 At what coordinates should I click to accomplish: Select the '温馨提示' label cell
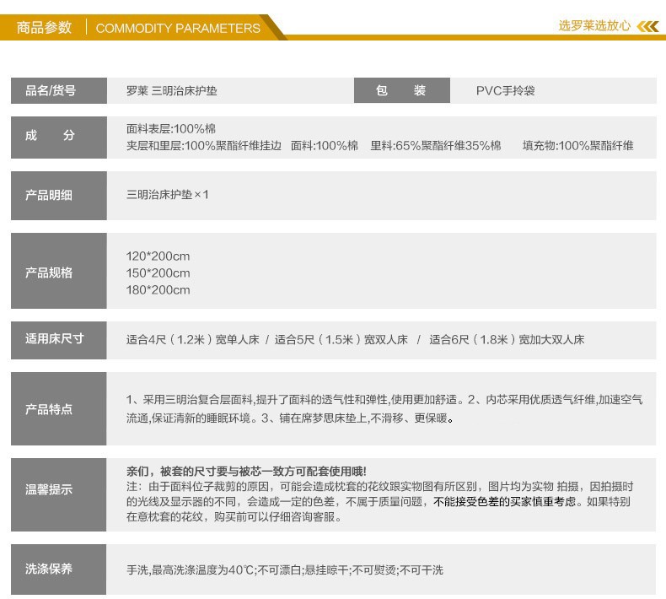[x=59, y=494]
